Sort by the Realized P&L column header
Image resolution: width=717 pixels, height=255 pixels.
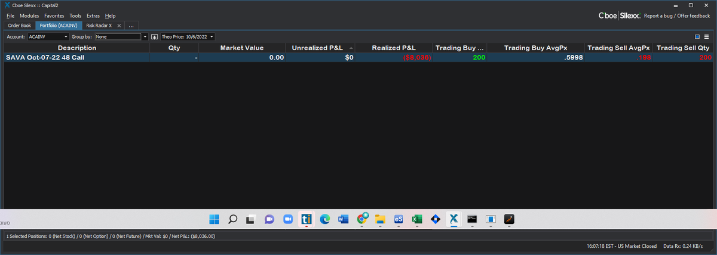pyautogui.click(x=393, y=48)
